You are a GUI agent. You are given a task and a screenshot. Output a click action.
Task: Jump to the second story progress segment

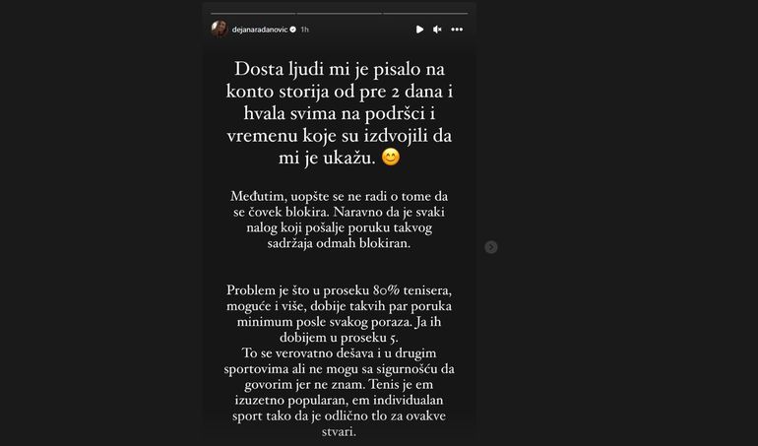(x=340, y=13)
